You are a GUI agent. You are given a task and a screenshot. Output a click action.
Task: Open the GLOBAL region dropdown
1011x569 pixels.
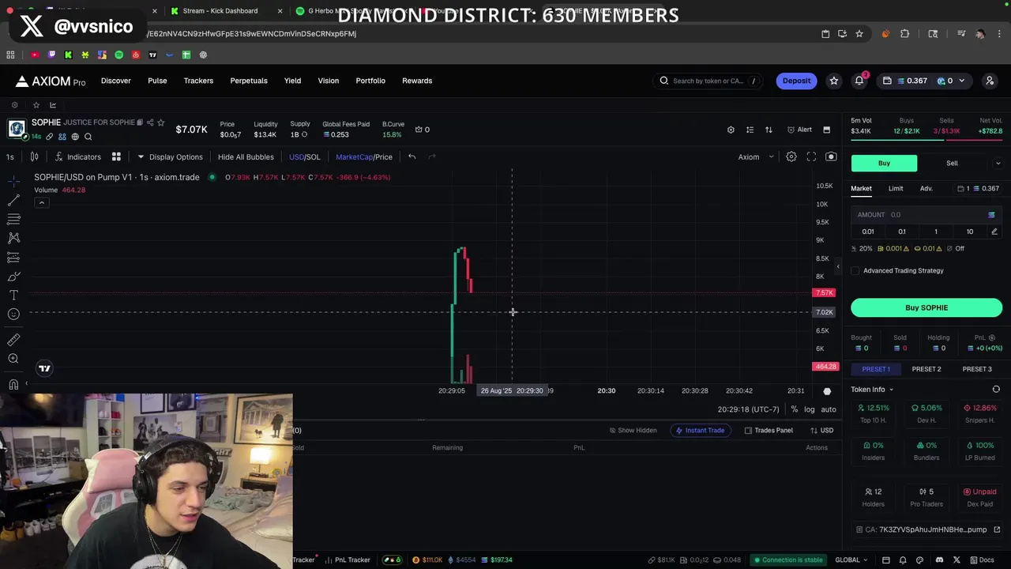click(852, 560)
